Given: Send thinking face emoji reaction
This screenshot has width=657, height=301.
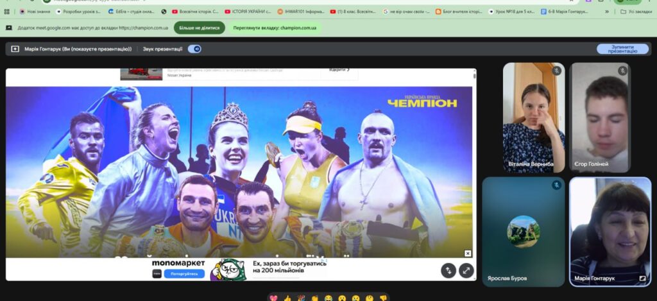Looking at the screenshot, I should click(369, 298).
